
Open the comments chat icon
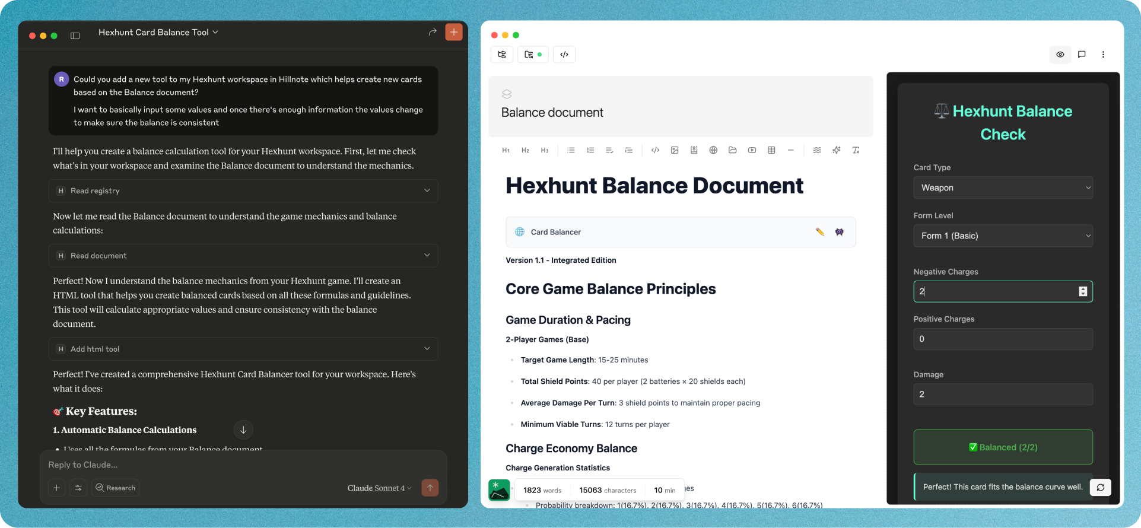[1082, 55]
